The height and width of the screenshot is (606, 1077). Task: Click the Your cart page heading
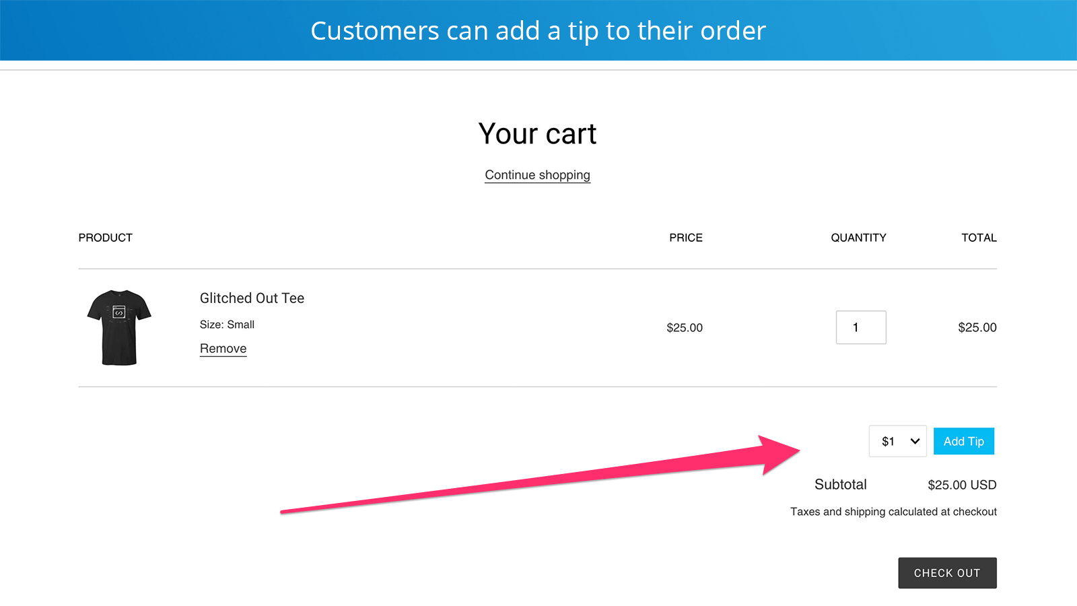pyautogui.click(x=537, y=133)
